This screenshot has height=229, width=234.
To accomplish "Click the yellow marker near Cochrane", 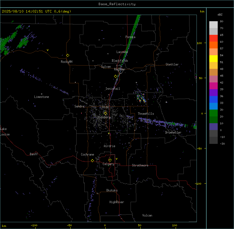I will click(92, 160).
